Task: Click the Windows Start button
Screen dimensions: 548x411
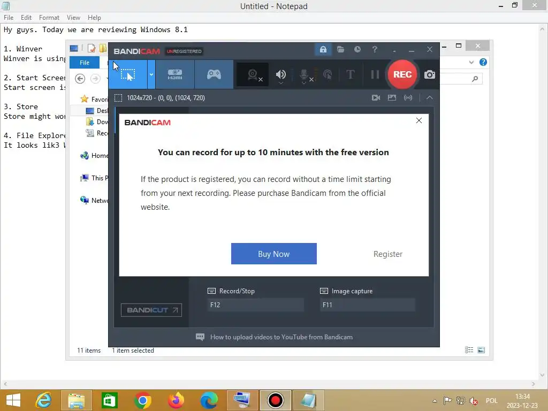Action: click(x=13, y=400)
